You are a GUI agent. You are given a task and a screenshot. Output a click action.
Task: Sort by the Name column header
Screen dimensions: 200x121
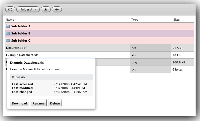coord(10,20)
